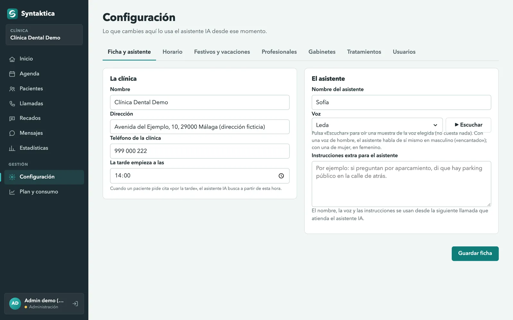Image resolution: width=513 pixels, height=320 pixels.
Task: Switch to the Usuarios tab
Action: tap(404, 52)
